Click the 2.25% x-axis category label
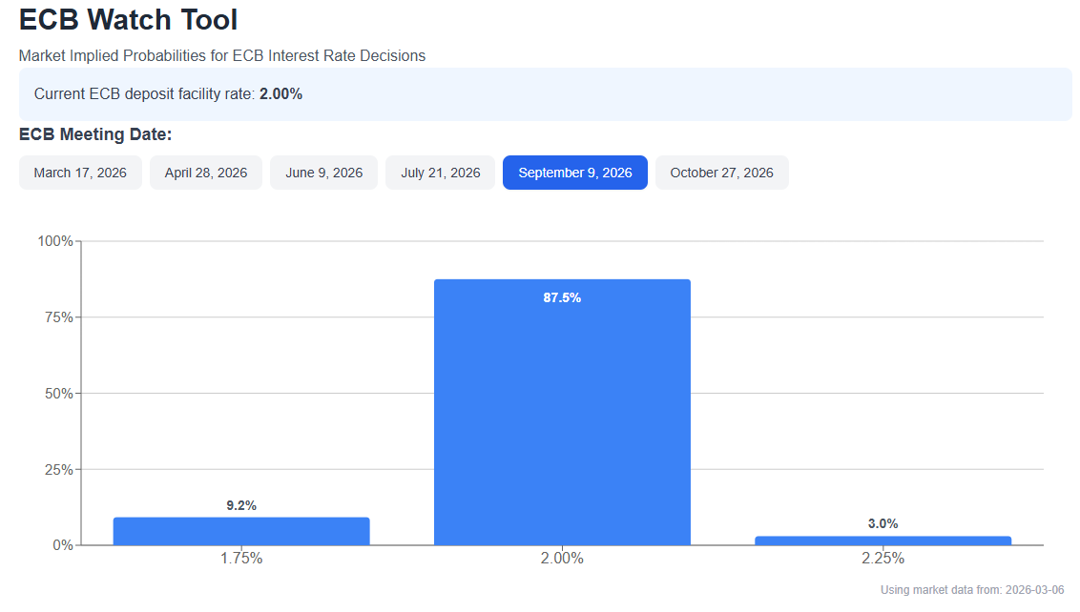Image resolution: width=1080 pixels, height=612 pixels. (x=883, y=559)
